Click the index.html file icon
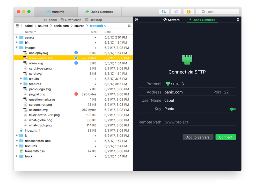This screenshot has width=255, height=190. (x=21, y=130)
